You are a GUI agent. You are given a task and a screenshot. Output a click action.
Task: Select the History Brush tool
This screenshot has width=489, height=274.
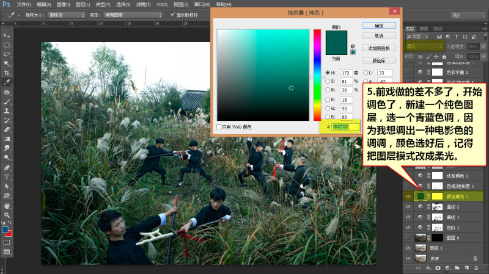[7, 120]
